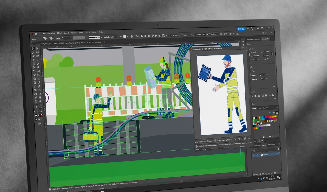Click the layers filter funnel icon
The image size is (327, 192).
[x=278, y=149]
